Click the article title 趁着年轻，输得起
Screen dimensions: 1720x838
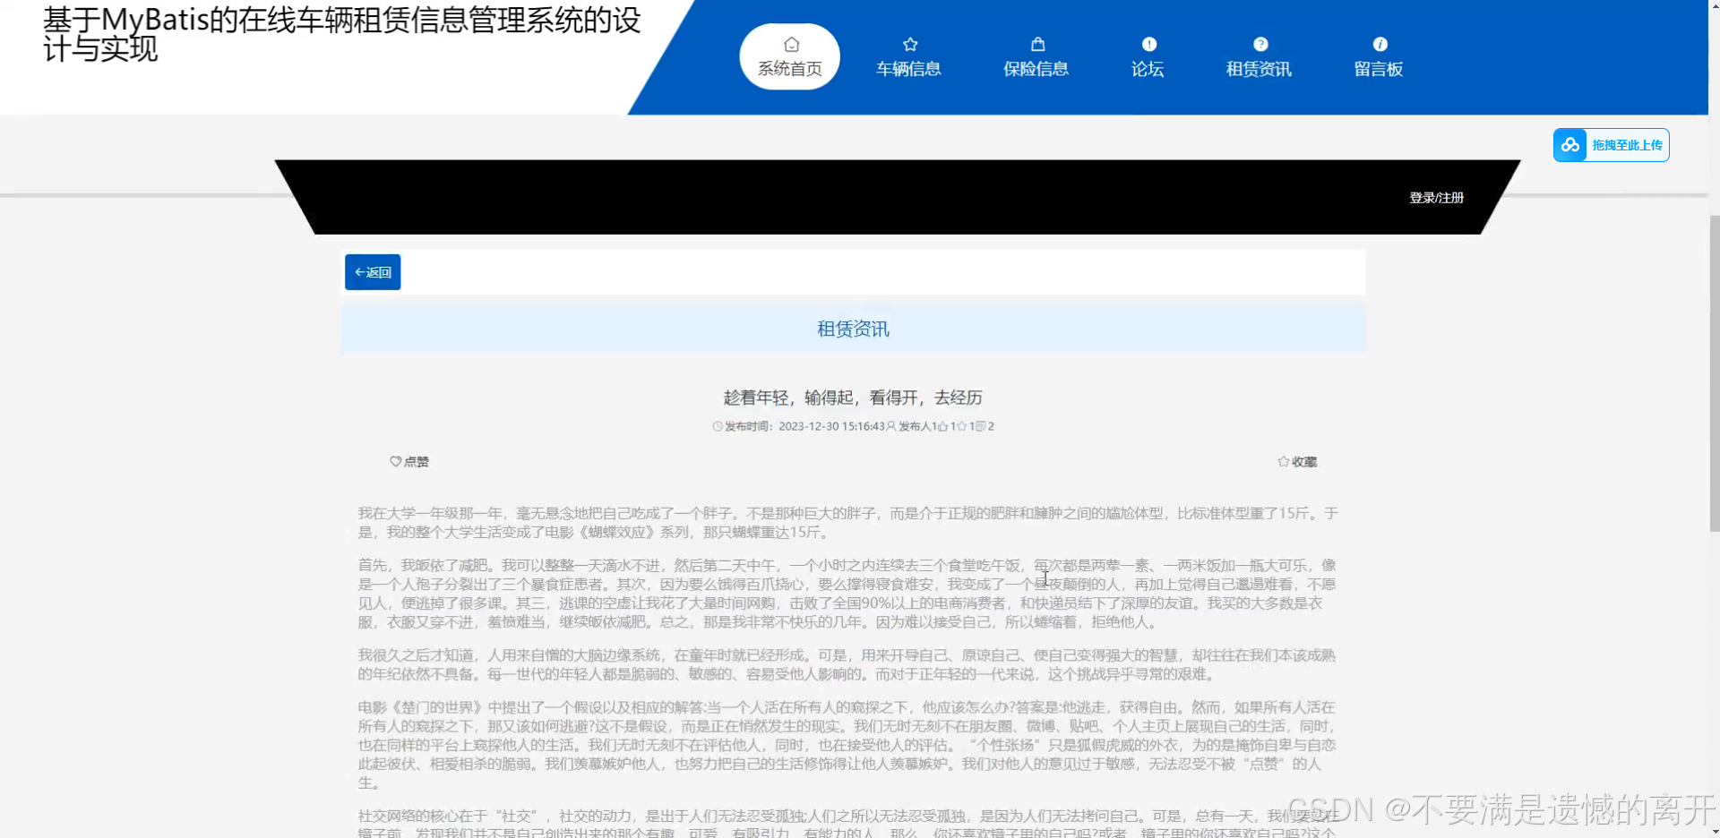click(853, 398)
